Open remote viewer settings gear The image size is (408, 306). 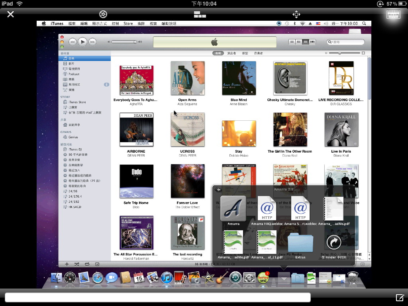[103, 14]
